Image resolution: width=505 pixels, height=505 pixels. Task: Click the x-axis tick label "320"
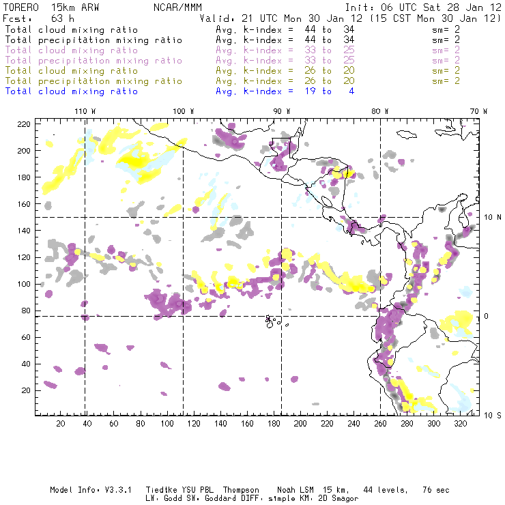[460, 424]
